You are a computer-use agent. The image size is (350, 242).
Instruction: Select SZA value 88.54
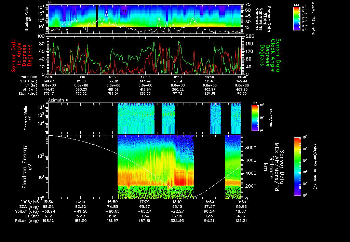48,207
